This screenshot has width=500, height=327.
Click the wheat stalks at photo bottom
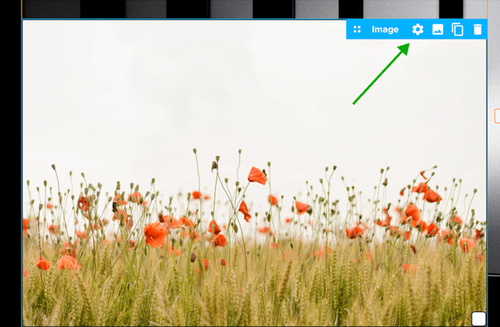(x=261, y=298)
